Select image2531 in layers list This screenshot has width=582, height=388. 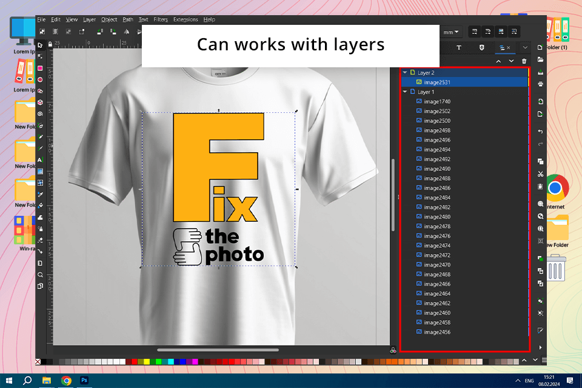(x=465, y=82)
